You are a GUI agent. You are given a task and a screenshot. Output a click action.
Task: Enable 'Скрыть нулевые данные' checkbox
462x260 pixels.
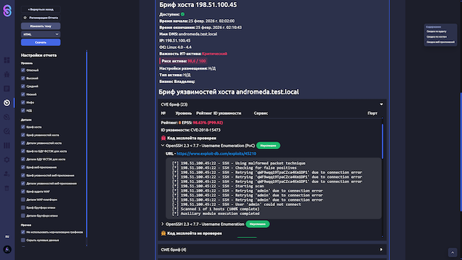click(23, 240)
